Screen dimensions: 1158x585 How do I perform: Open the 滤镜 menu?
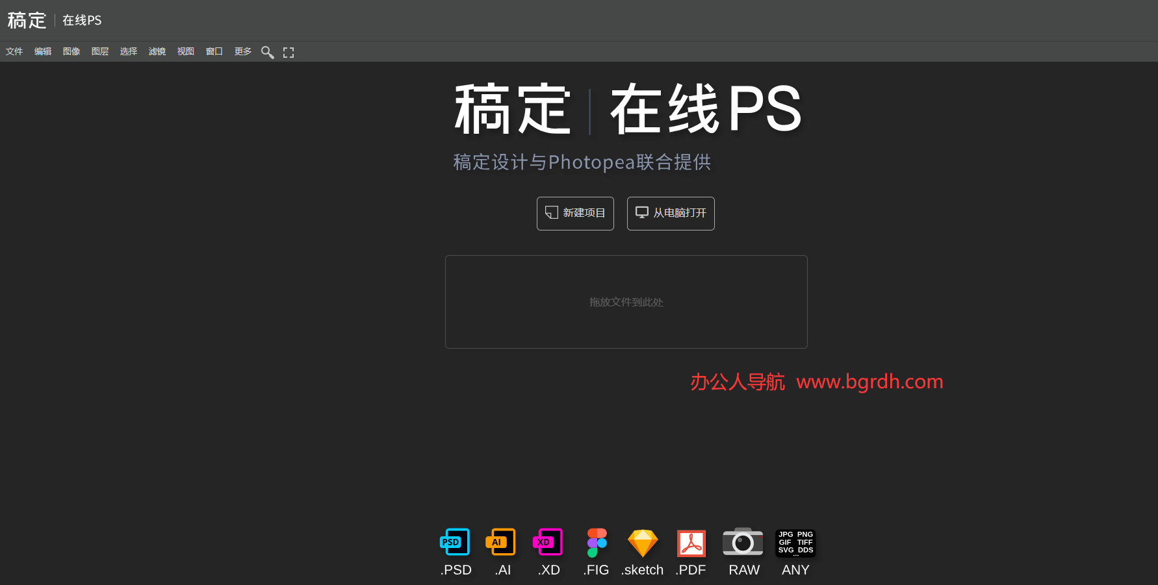(x=157, y=51)
